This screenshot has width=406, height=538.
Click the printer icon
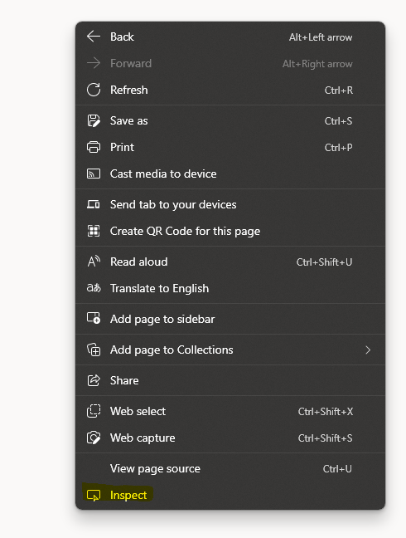coord(94,147)
